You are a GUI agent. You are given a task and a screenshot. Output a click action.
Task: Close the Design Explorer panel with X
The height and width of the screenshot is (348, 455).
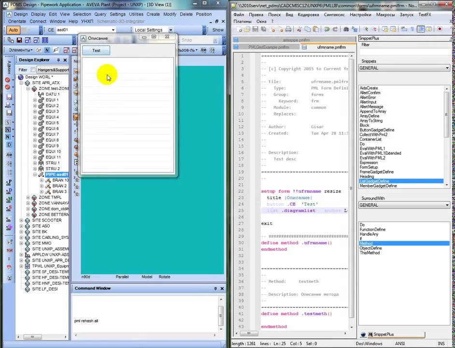tap(65, 60)
